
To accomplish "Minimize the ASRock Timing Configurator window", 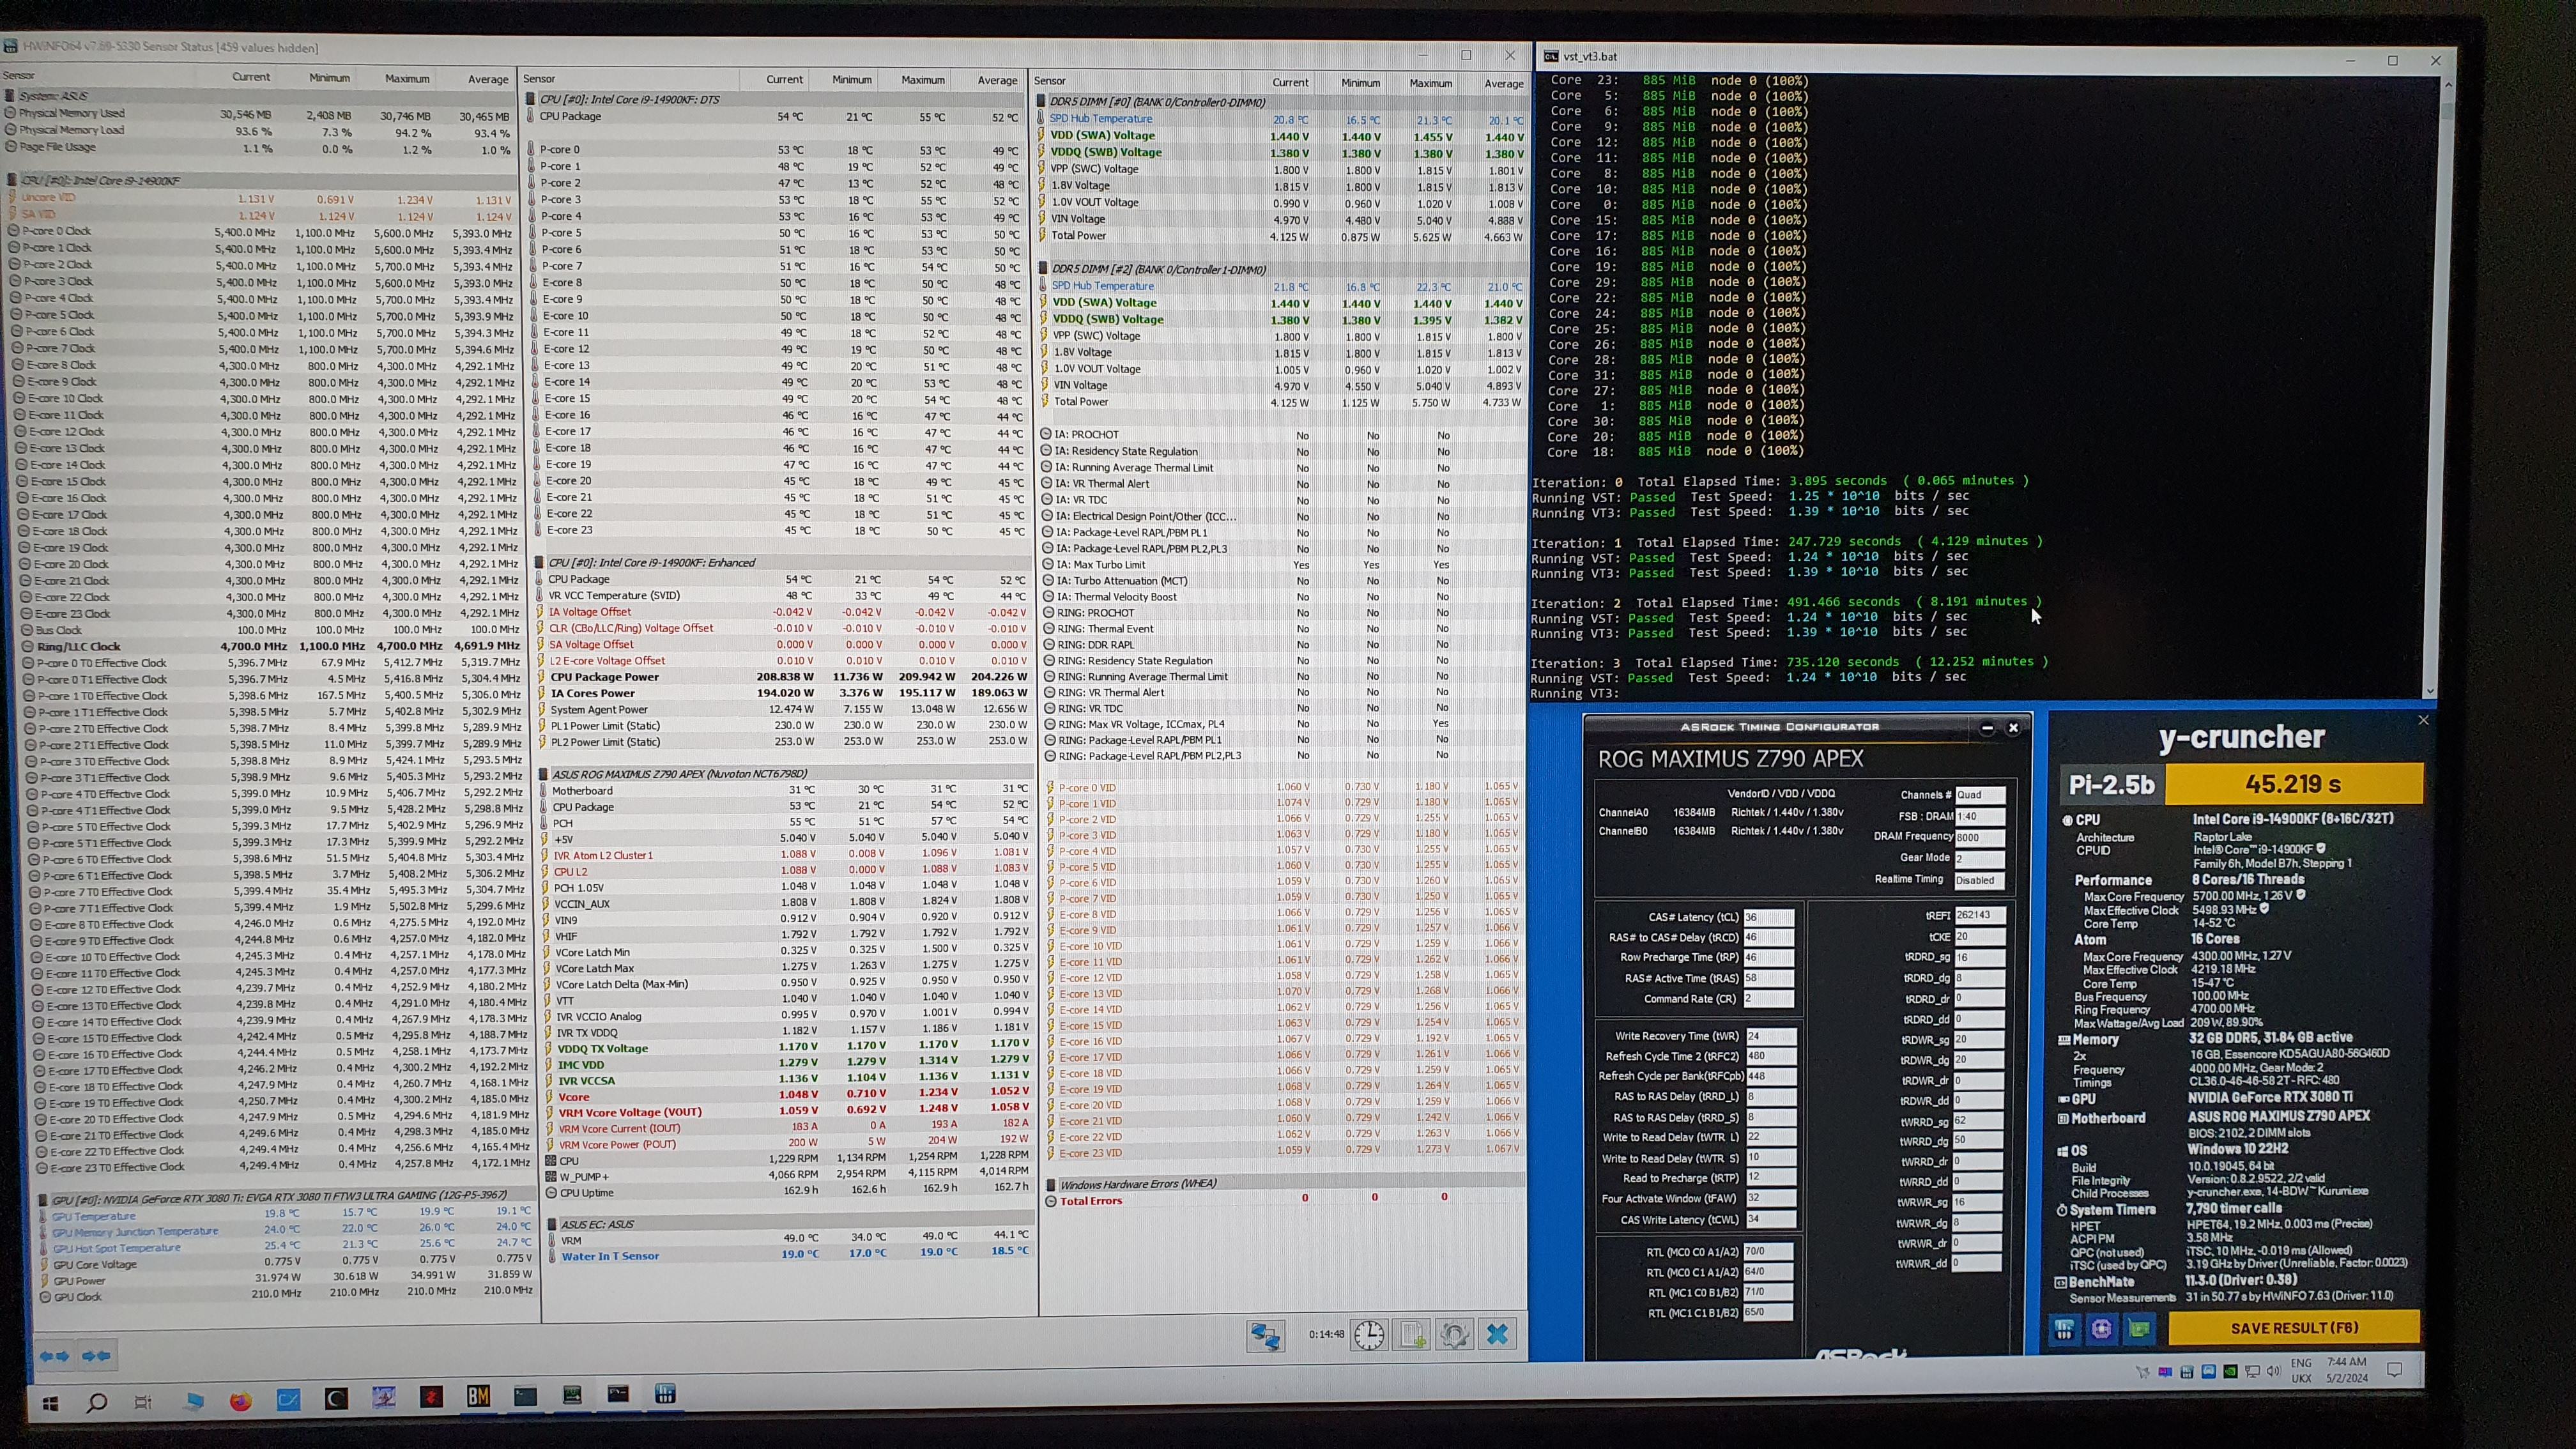I will pos(1987,728).
